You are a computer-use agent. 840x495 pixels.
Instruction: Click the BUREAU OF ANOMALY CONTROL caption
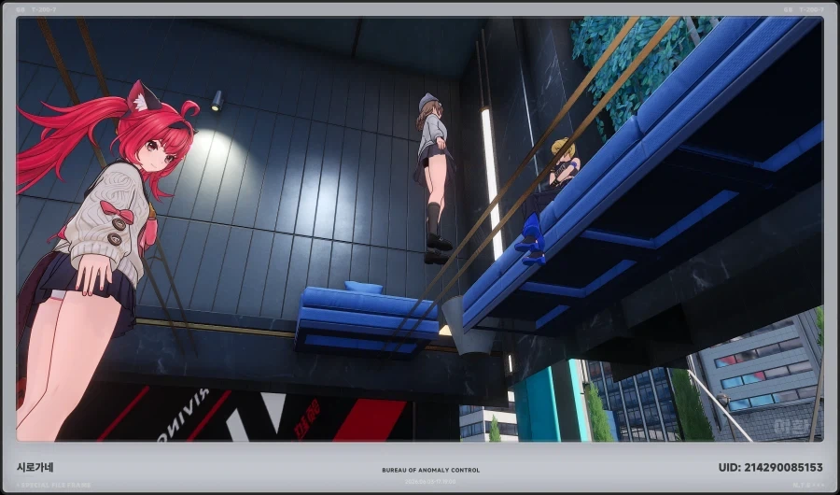click(430, 471)
